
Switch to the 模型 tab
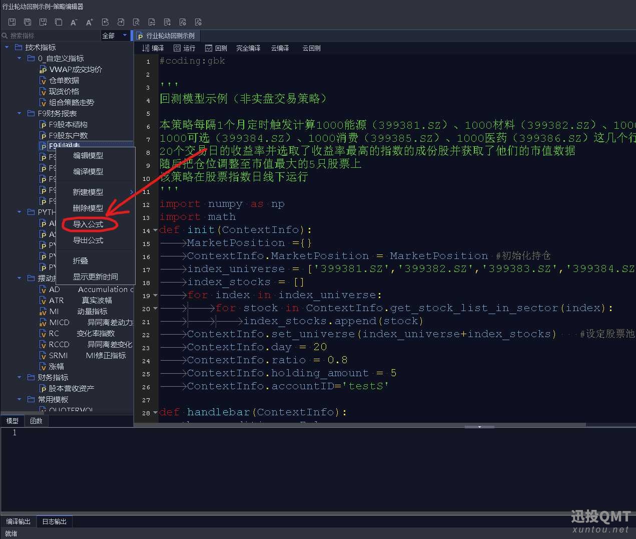tap(12, 421)
